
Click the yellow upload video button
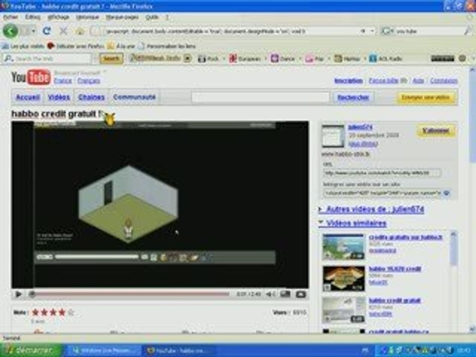pos(425,98)
